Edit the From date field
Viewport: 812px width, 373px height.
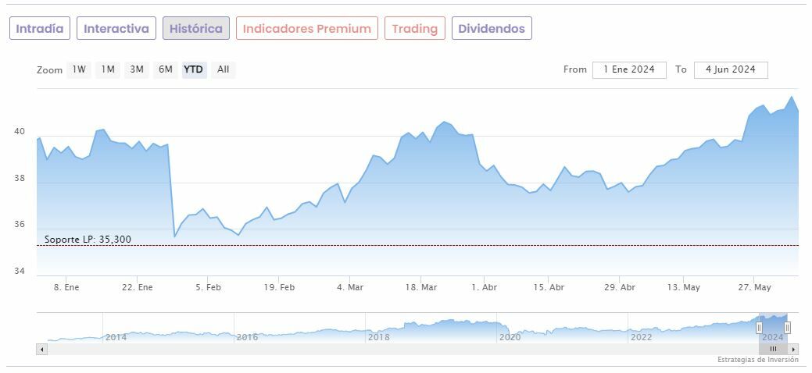coord(629,69)
